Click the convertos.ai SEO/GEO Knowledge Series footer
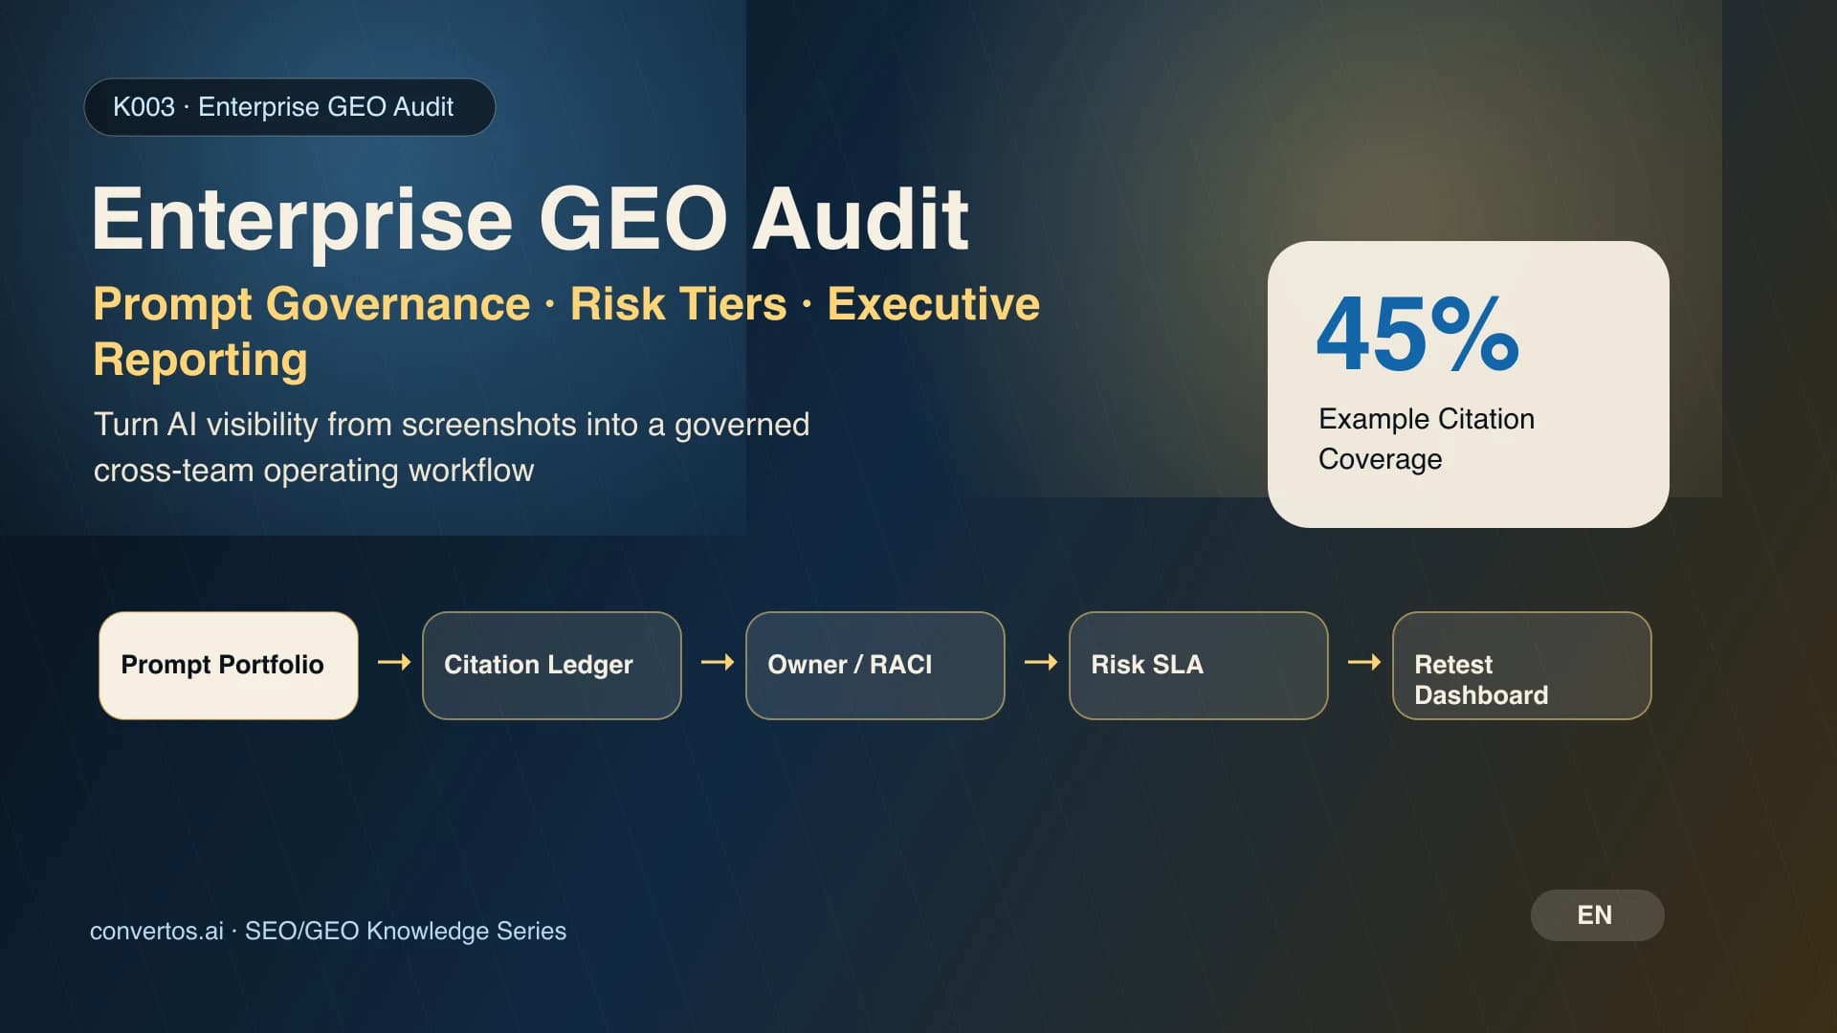This screenshot has height=1033, width=1837. click(328, 931)
